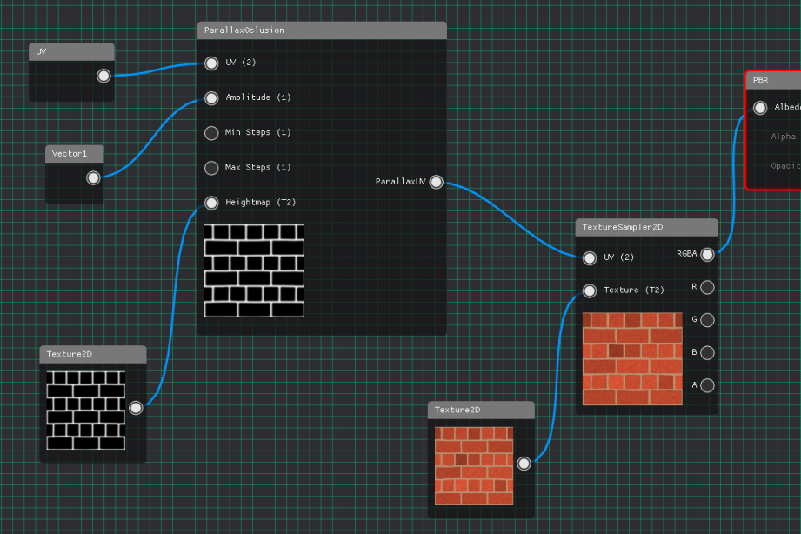Click output port of red brick Texture2D node
The width and height of the screenshot is (801, 534).
point(524,464)
